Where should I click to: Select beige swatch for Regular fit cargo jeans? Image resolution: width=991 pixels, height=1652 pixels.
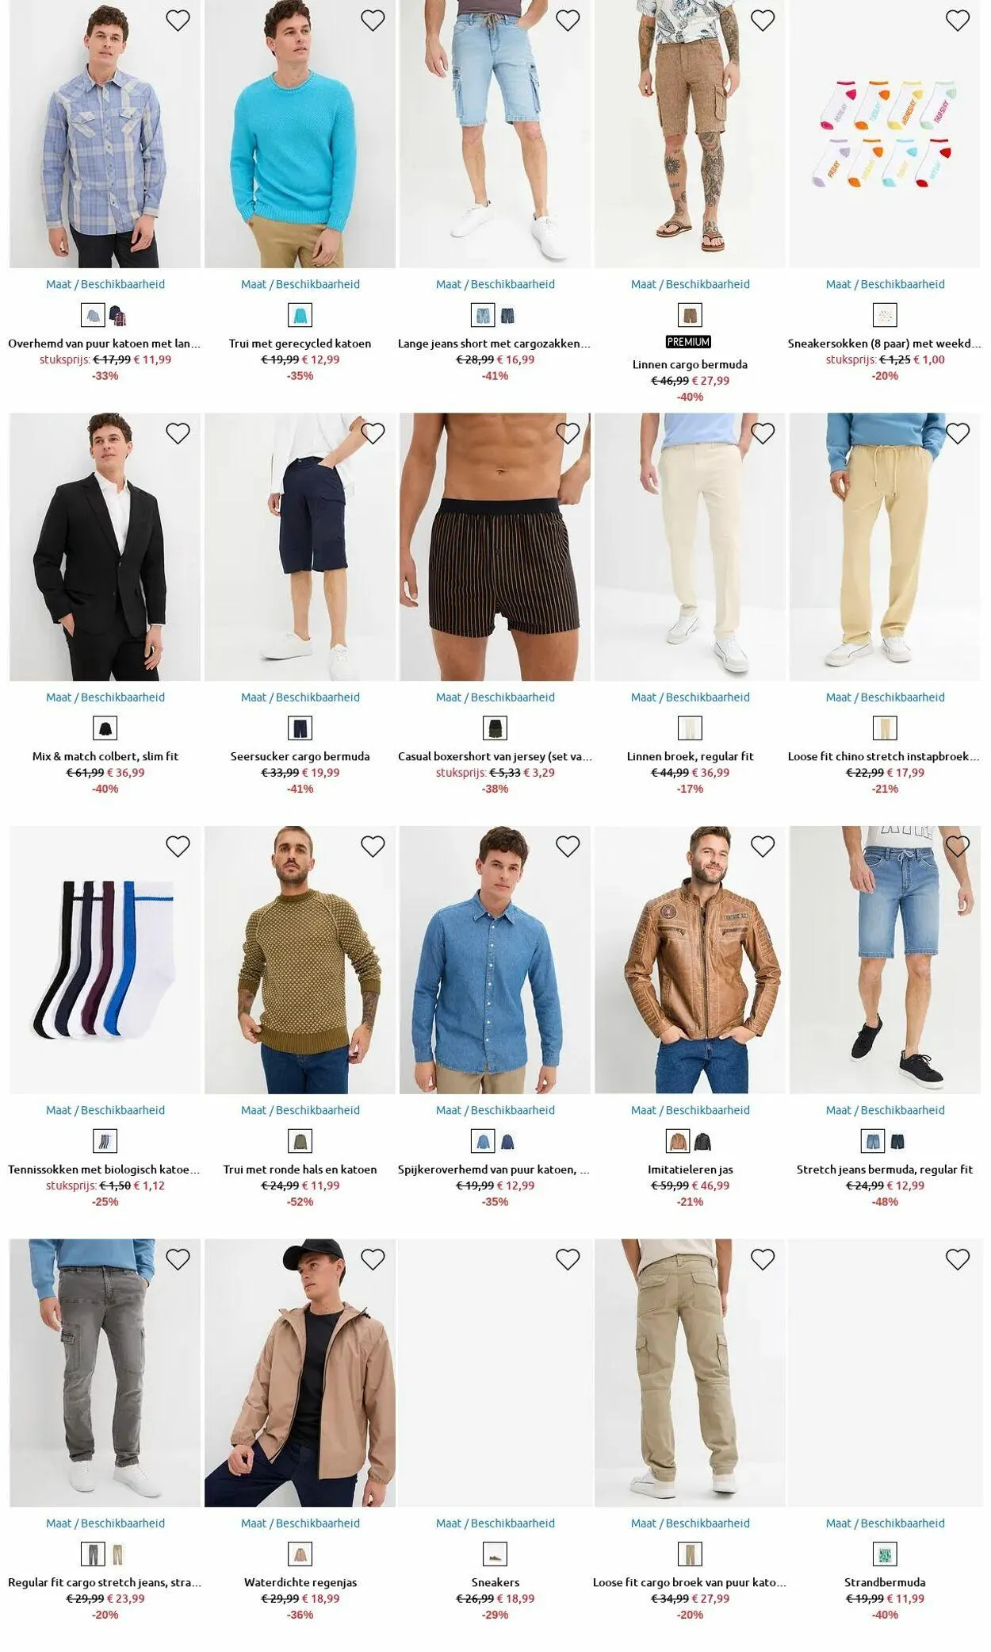[118, 1554]
